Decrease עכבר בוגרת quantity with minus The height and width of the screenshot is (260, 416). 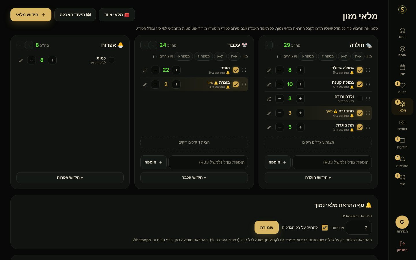155,84
